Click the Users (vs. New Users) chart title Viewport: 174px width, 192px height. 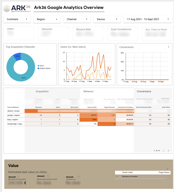tap(73, 47)
